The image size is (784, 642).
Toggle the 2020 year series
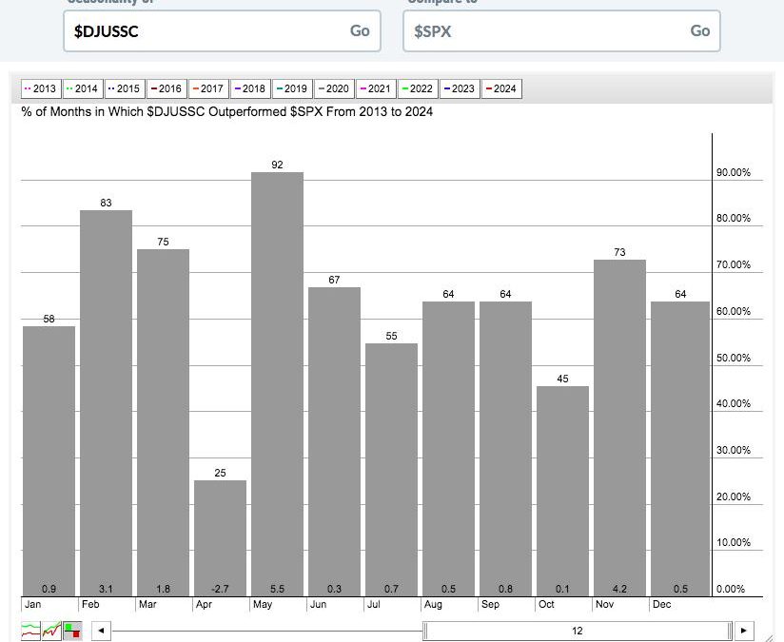[334, 89]
